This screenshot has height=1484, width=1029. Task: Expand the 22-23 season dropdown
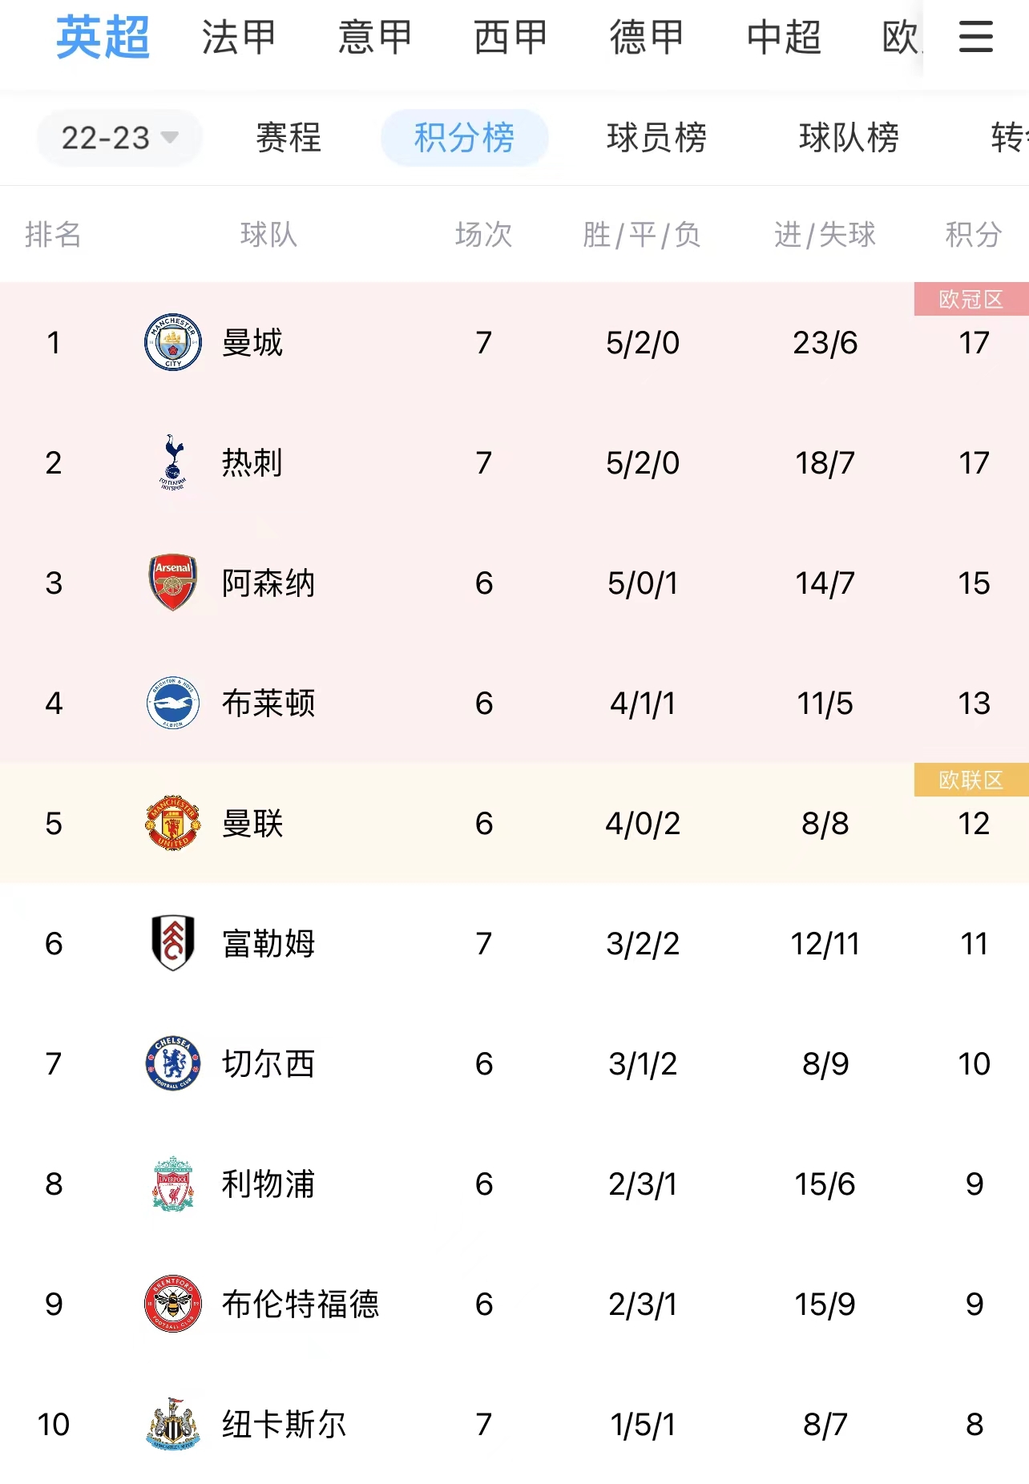(x=119, y=138)
